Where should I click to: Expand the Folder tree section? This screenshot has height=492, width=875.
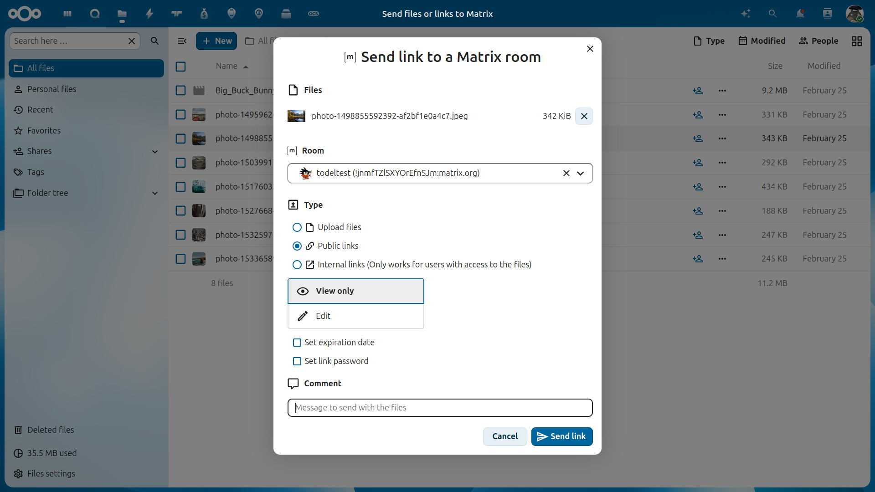pos(155,193)
